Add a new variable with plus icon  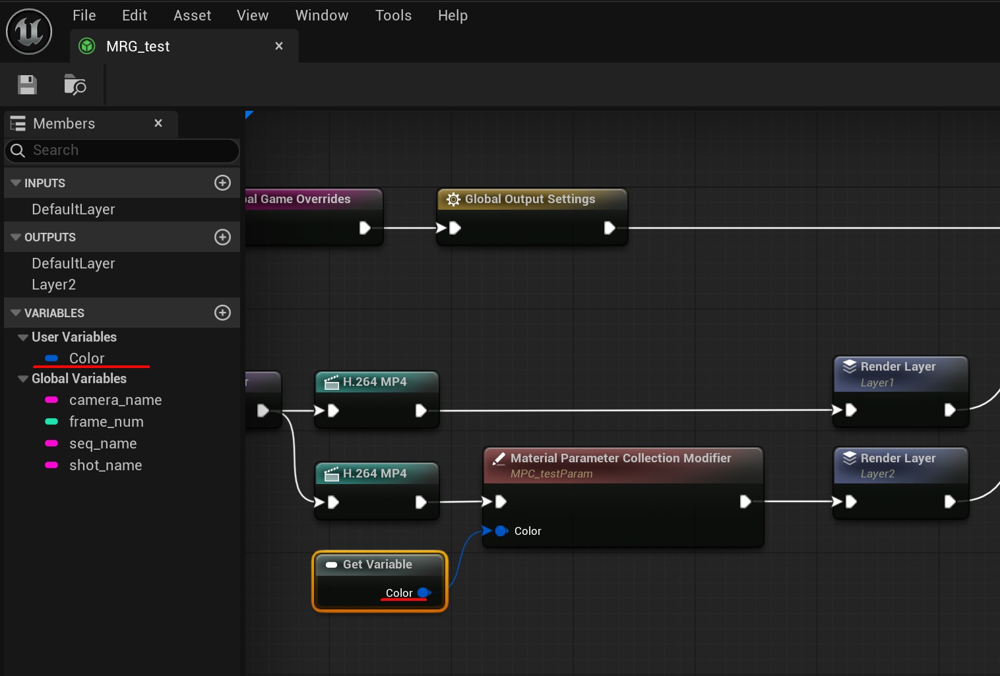pos(222,313)
